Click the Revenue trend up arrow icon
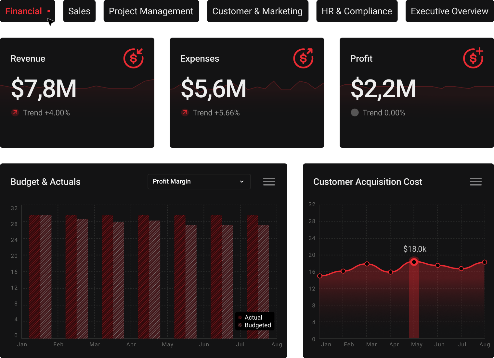The width and height of the screenshot is (494, 358). pos(15,113)
